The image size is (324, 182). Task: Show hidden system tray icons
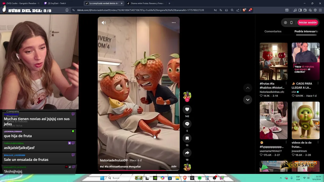point(281,178)
